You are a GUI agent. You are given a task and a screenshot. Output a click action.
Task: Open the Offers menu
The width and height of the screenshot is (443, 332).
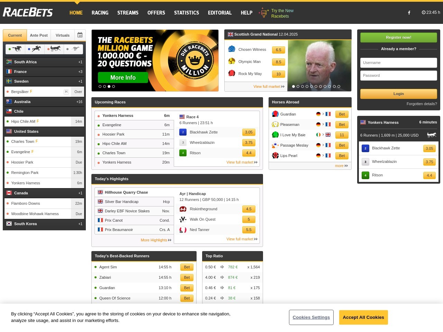[156, 13]
